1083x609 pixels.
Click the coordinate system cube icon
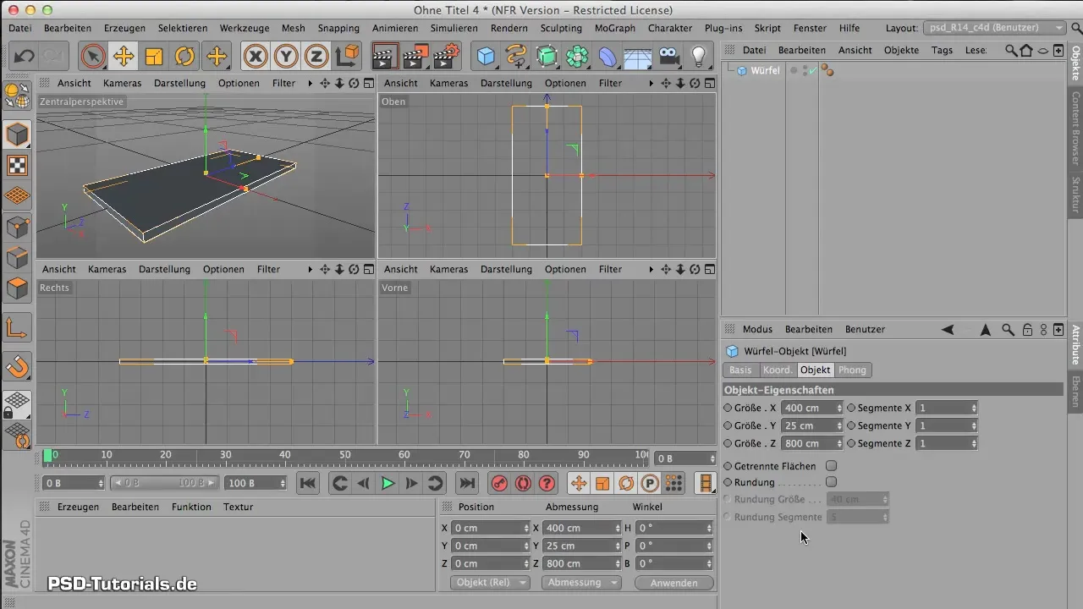347,57
